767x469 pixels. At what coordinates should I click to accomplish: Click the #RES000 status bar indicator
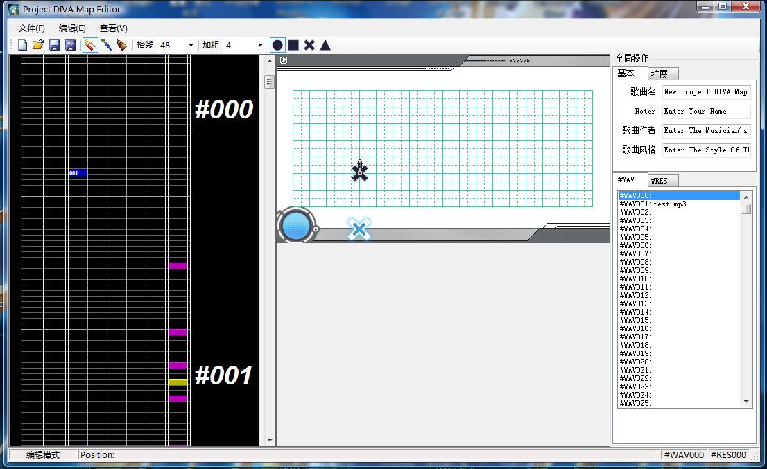728,455
